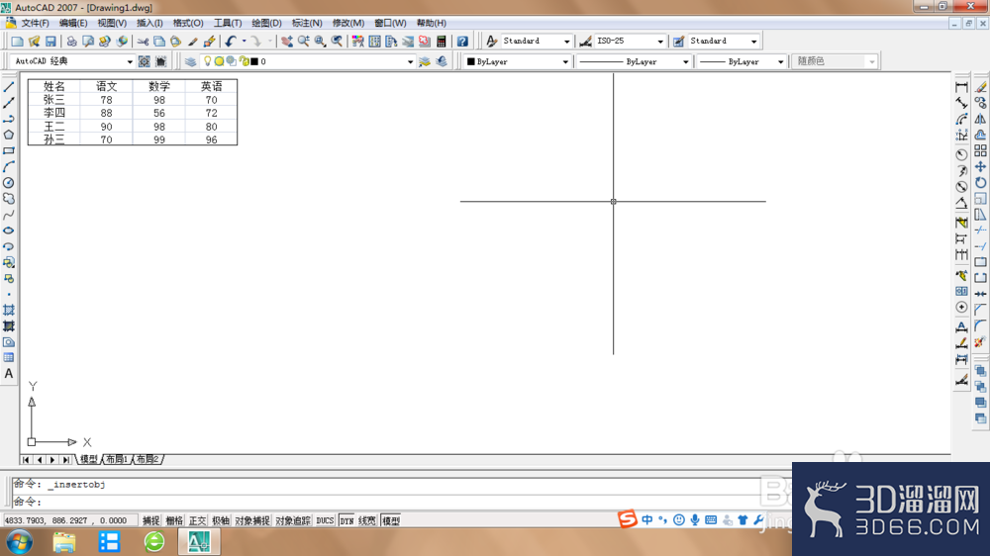
Task: Select the Arc draw tool
Action: click(9, 166)
